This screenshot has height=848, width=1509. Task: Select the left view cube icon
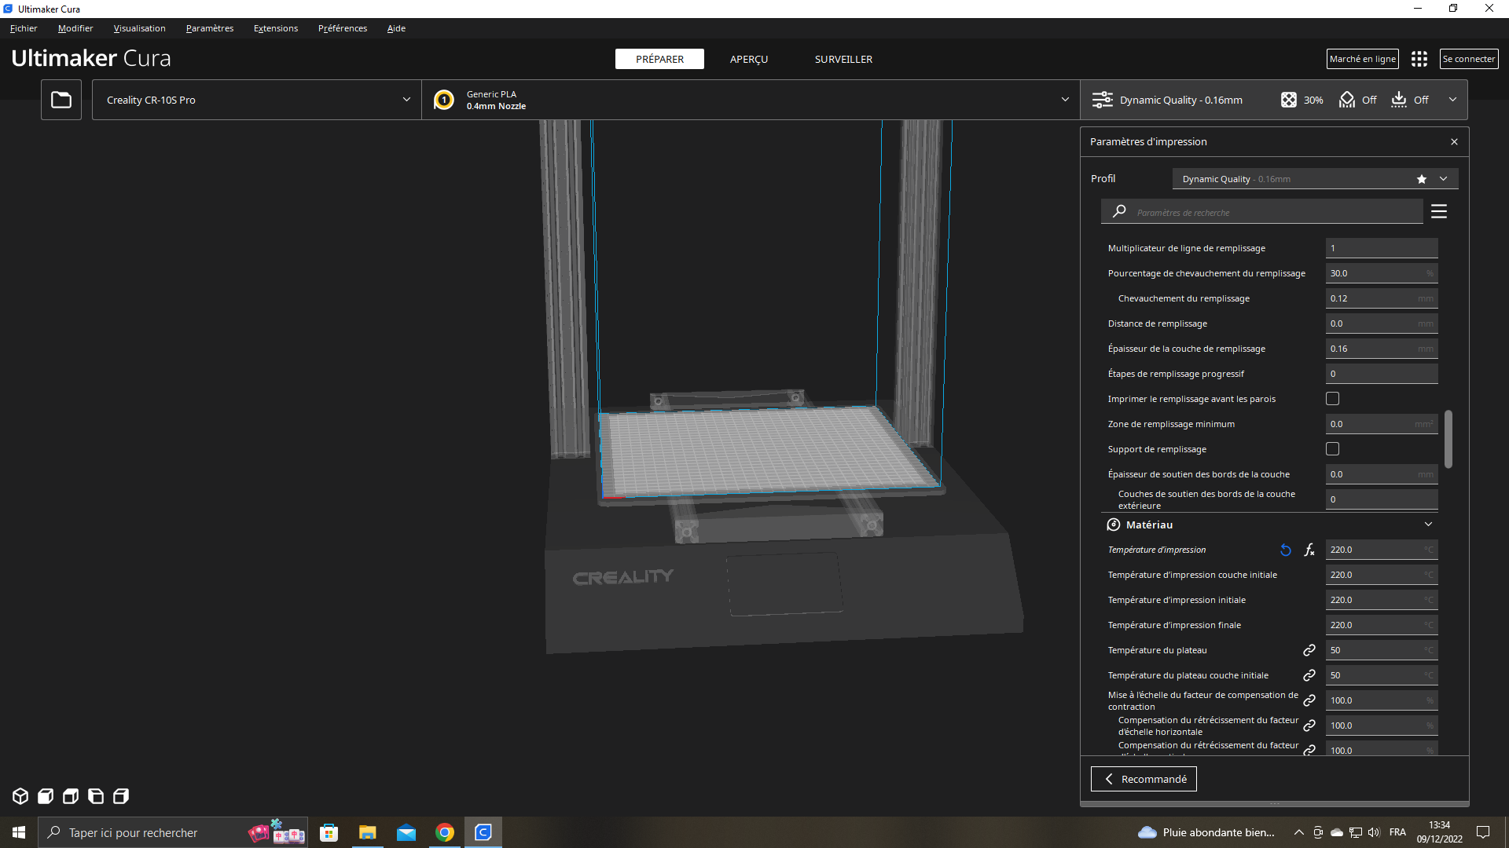pyautogui.click(x=96, y=796)
